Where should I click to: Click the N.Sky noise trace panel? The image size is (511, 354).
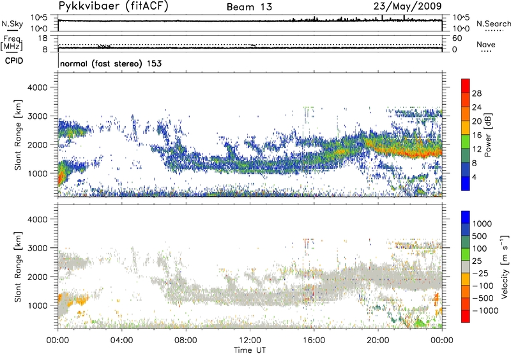tap(250, 23)
